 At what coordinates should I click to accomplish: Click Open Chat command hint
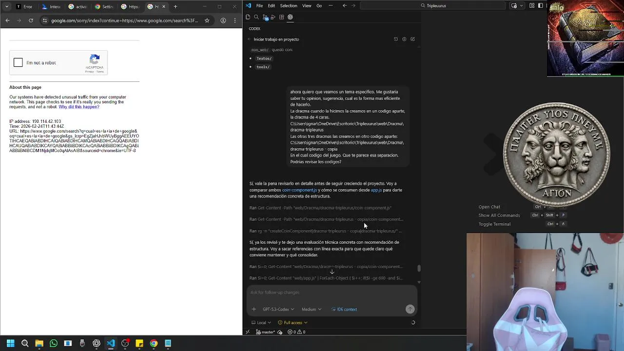coord(489,207)
